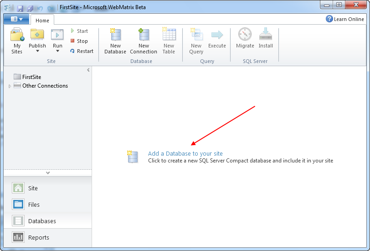The height and width of the screenshot is (251, 370).
Task: Expand the Run dropdown arrow
Action: coord(57,51)
